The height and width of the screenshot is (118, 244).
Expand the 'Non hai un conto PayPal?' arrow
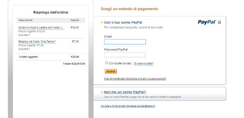102,92
